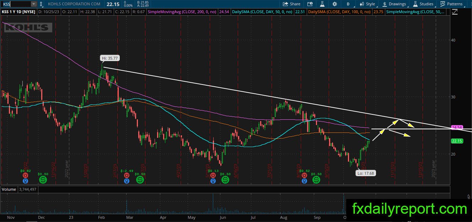Click the KSS 1 Y 1D [NYSE] chart label
Viewport: 472px width, 222px height.
pos(18,12)
